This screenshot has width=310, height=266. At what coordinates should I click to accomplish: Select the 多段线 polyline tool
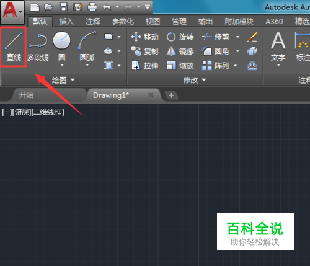click(38, 47)
